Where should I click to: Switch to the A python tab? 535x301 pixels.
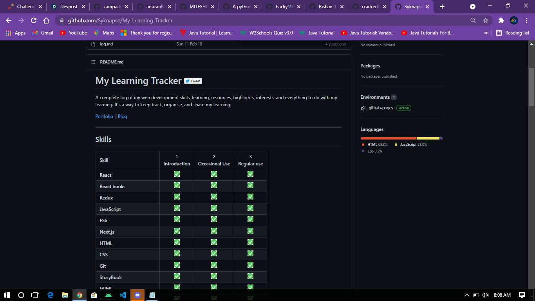point(239,7)
